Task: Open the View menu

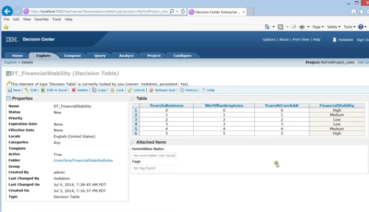Action: coord(27,19)
